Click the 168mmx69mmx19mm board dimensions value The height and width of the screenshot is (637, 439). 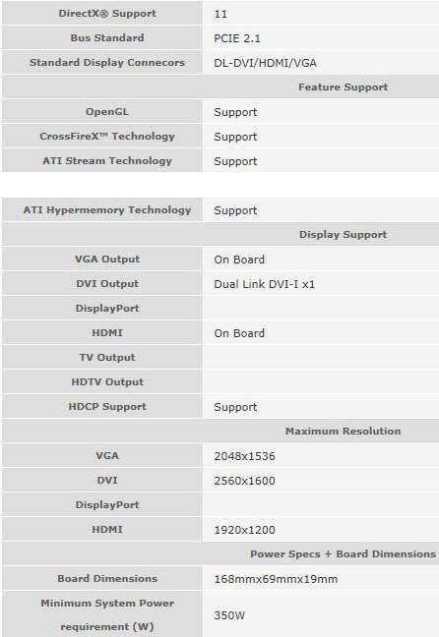(x=276, y=579)
